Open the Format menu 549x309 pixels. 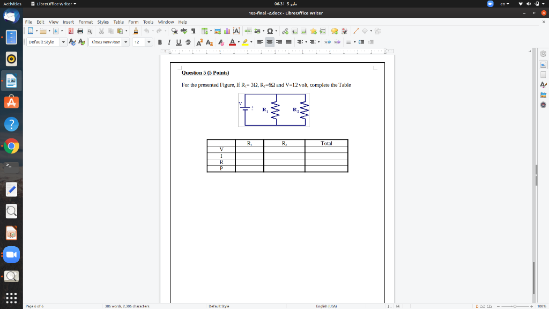point(85,22)
